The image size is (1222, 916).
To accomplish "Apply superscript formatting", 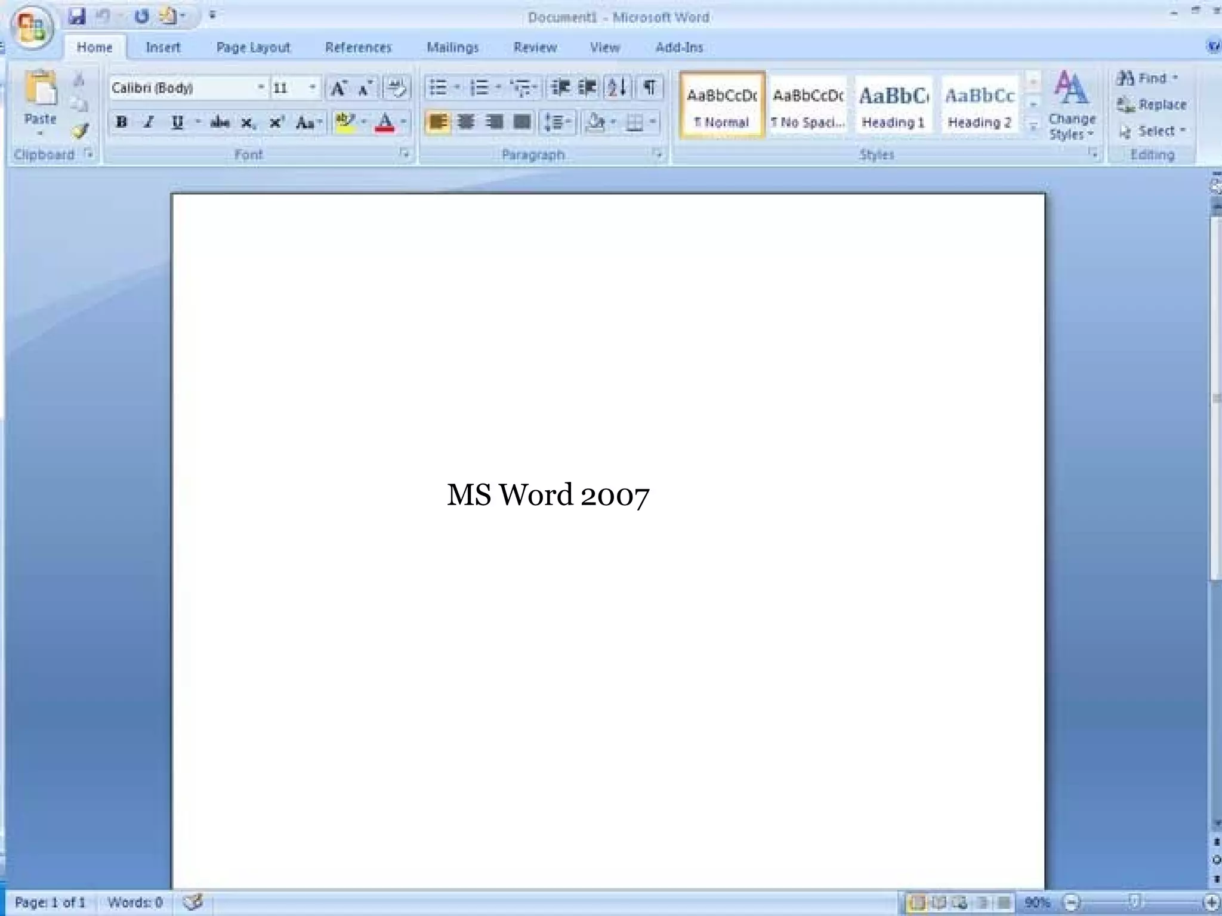I will (x=276, y=123).
